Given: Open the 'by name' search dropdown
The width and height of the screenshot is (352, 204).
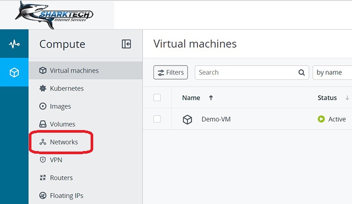Looking at the screenshot, I should click(332, 72).
